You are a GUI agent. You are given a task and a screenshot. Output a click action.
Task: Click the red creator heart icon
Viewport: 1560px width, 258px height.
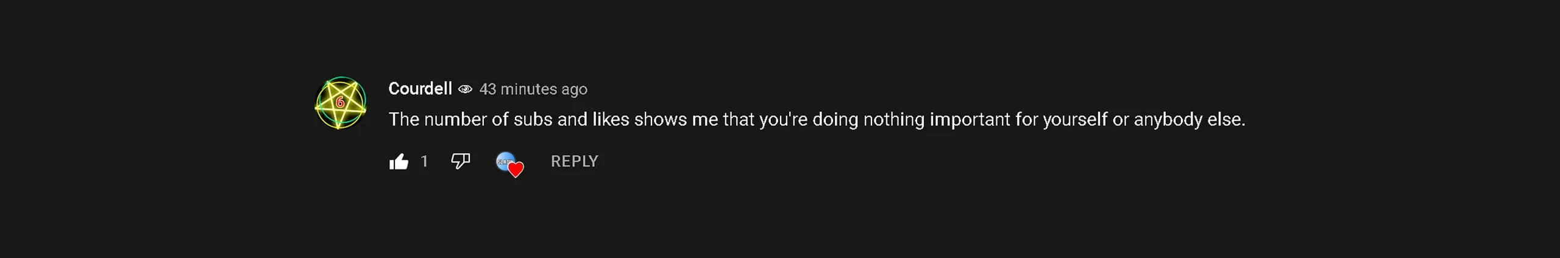pos(516,170)
